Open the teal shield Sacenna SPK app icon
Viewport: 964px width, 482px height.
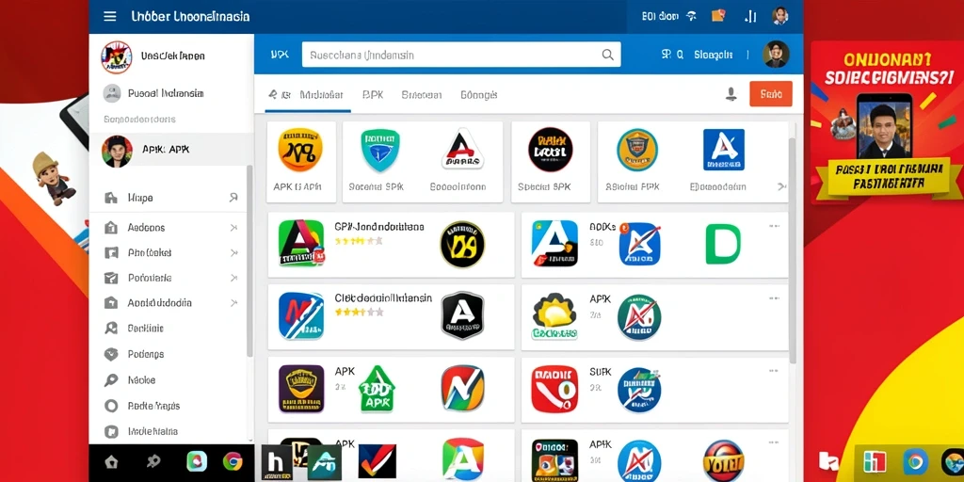click(380, 150)
